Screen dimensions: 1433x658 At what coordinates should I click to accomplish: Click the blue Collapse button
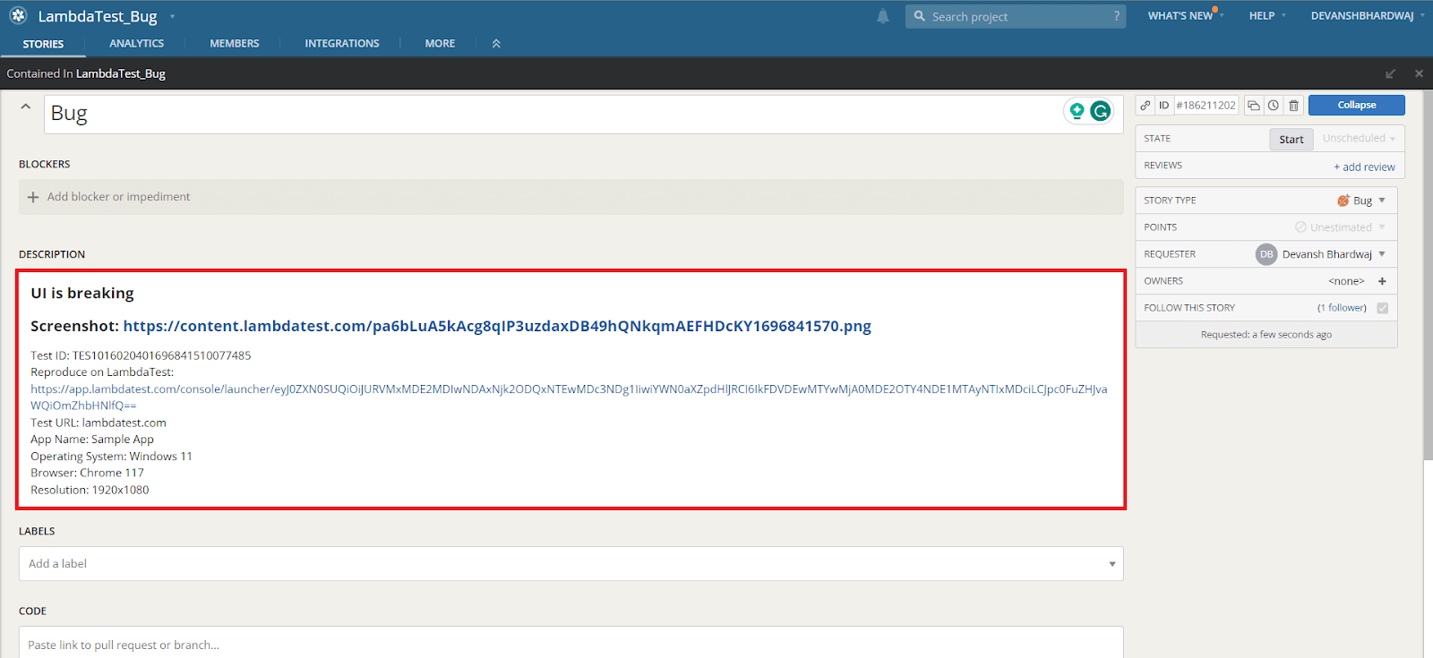click(x=1357, y=105)
